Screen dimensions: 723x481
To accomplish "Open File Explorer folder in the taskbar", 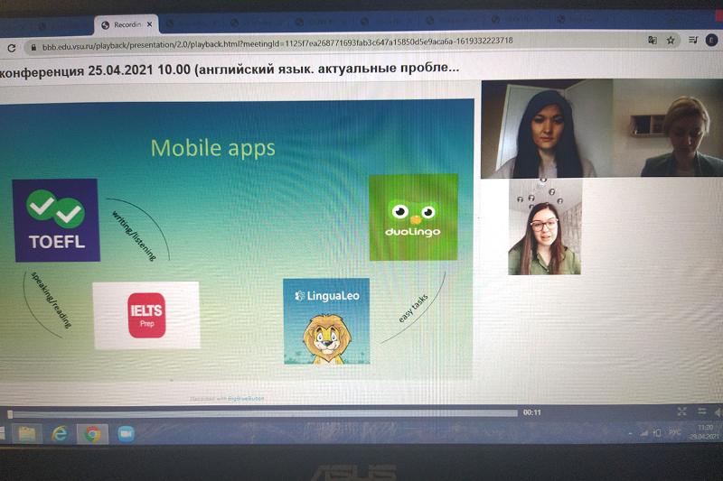I will pyautogui.click(x=26, y=434).
